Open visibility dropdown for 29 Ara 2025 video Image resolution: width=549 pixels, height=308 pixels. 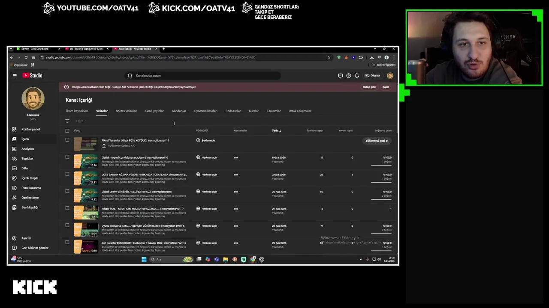pyautogui.click(x=207, y=192)
